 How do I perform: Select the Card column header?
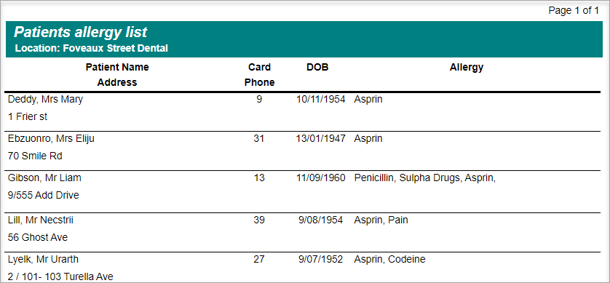pyautogui.click(x=259, y=67)
